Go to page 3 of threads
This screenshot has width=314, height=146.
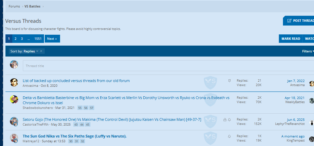22,39
